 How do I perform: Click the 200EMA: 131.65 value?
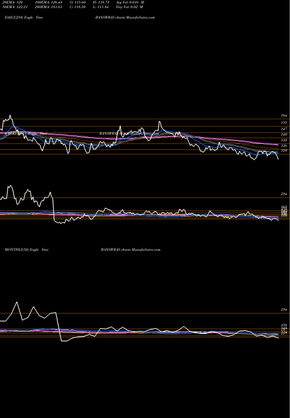50,7
